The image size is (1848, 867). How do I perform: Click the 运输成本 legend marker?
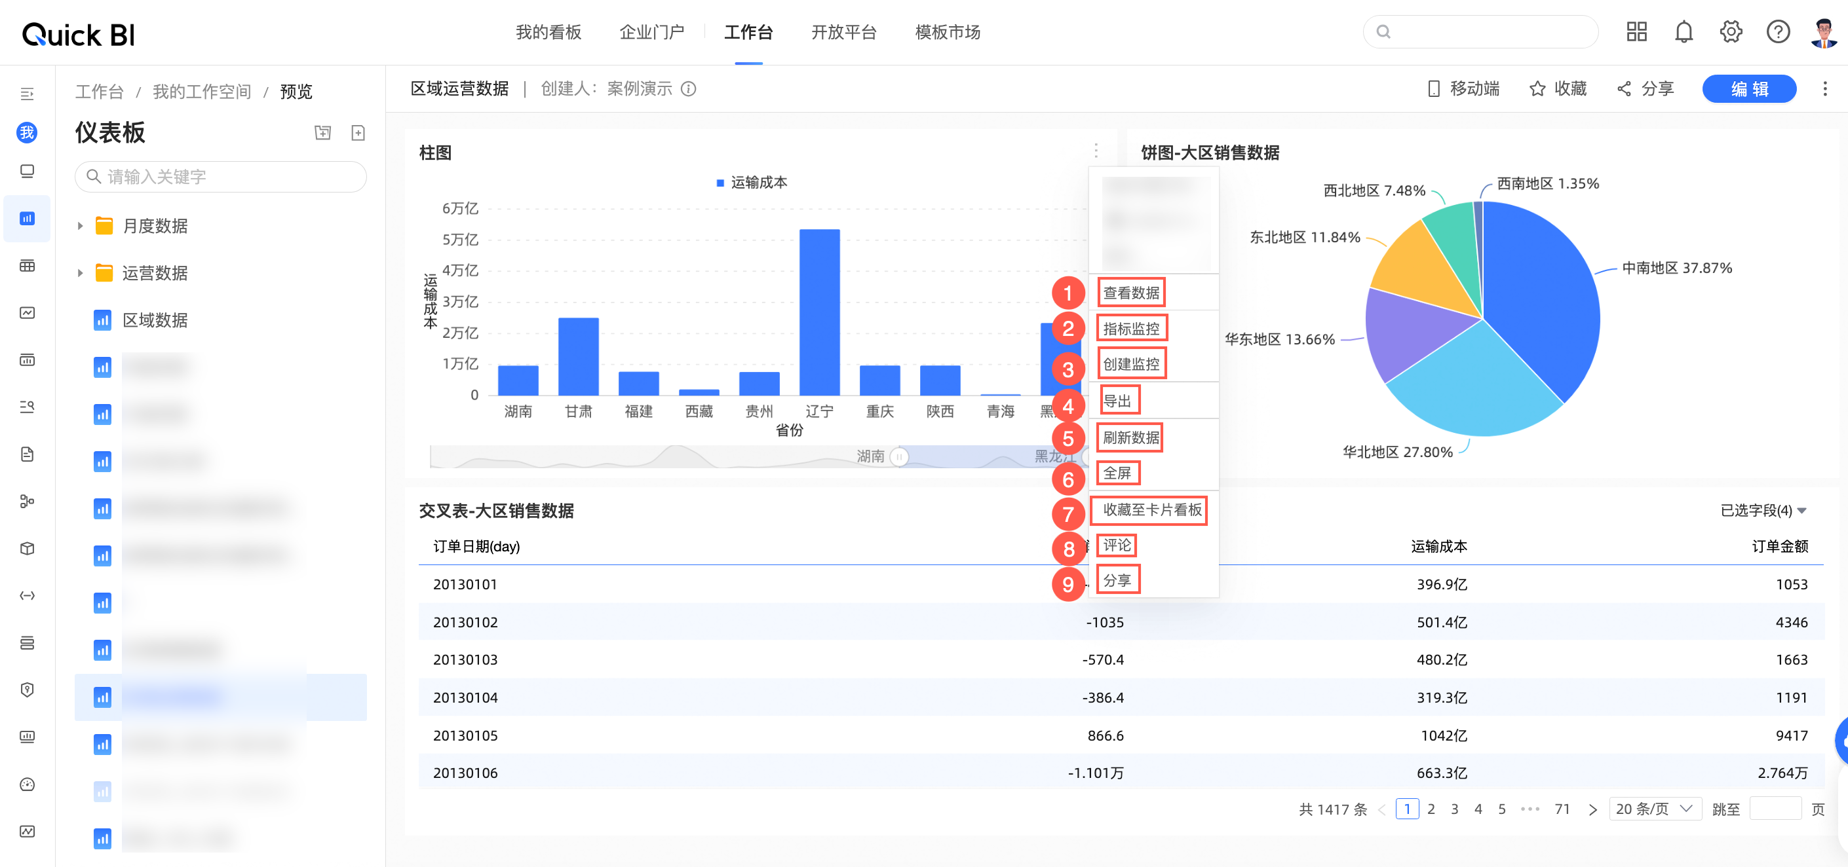[x=720, y=183]
